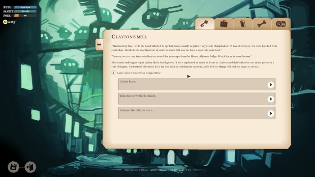This screenshot has height=177, width=315.
Task: Click arrow beside 'Let her leave.'
Action: (270, 84)
